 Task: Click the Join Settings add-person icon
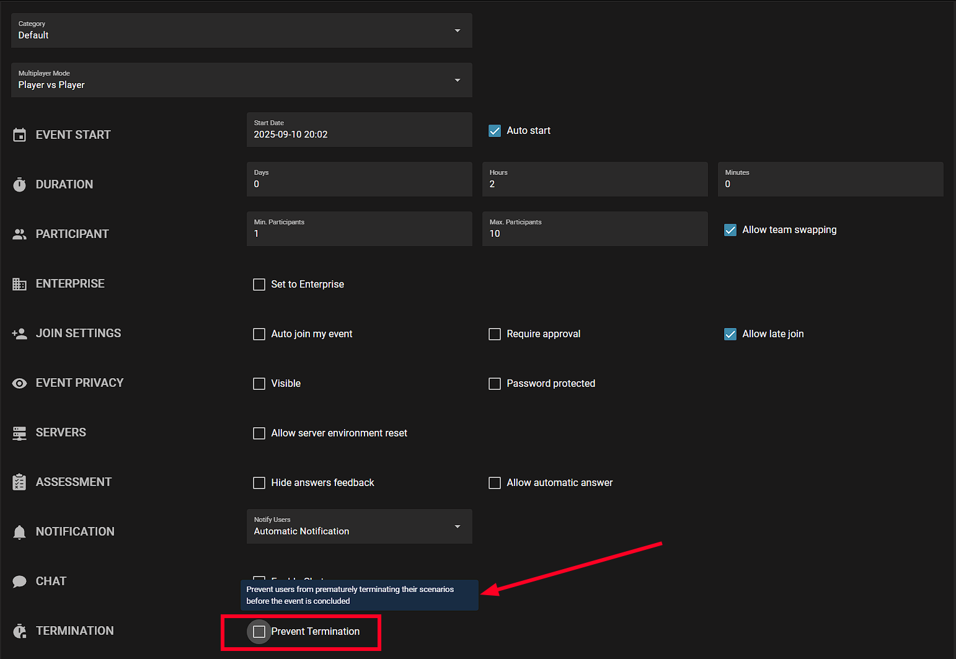pyautogui.click(x=20, y=334)
